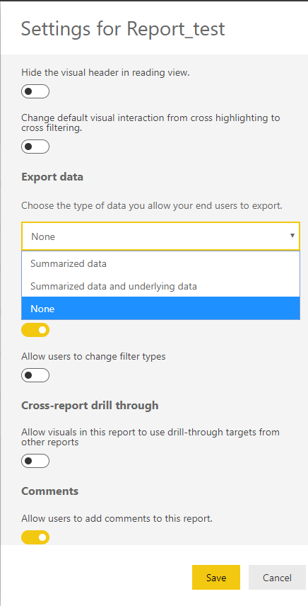The image size is (308, 606).
Task: Enable allow users to change filter types
Action: 35,375
